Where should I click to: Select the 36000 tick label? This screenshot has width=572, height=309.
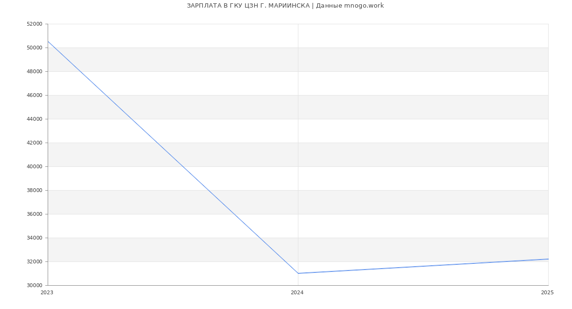tap(34, 214)
